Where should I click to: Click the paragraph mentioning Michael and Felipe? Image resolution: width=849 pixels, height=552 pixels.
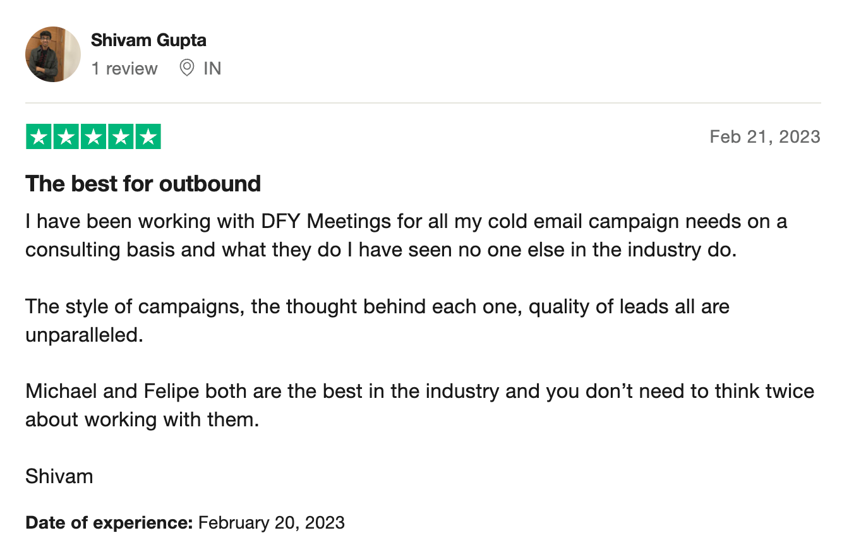tap(419, 405)
